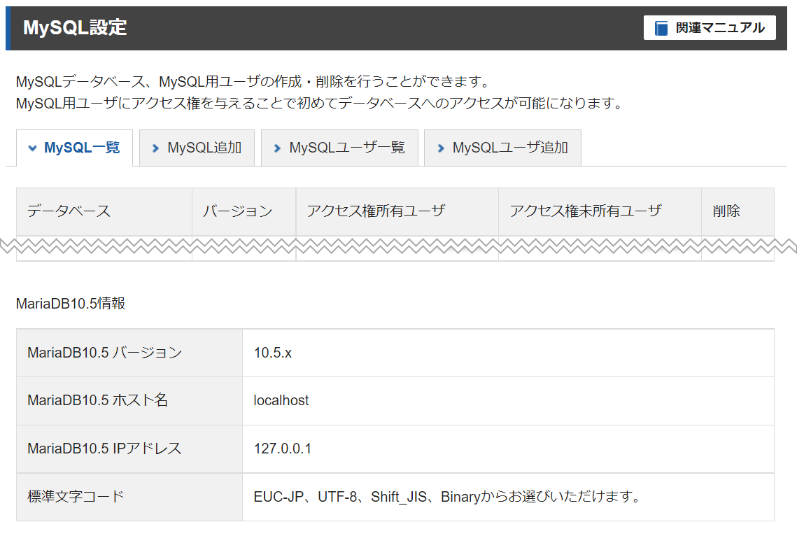Click the データベース column header
This screenshot has width=797, height=536.
104,211
